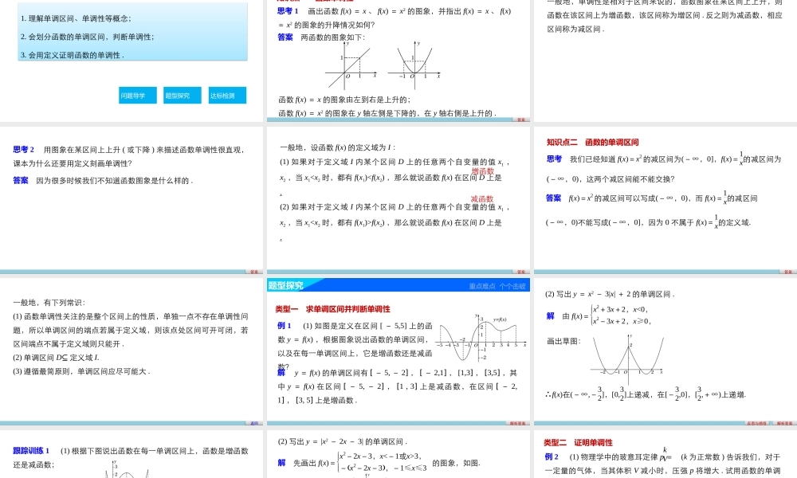Click the 题型探究 navigation button
This screenshot has width=797, height=478.
click(177, 94)
